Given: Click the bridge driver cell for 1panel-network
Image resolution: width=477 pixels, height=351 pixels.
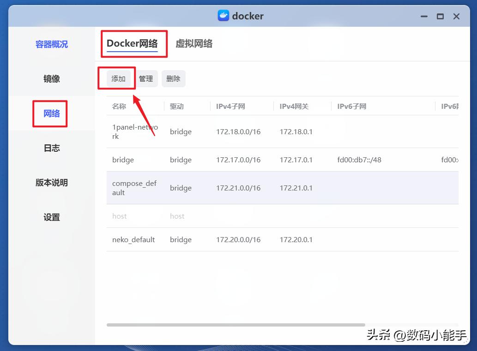Looking at the screenshot, I should click(x=181, y=131).
